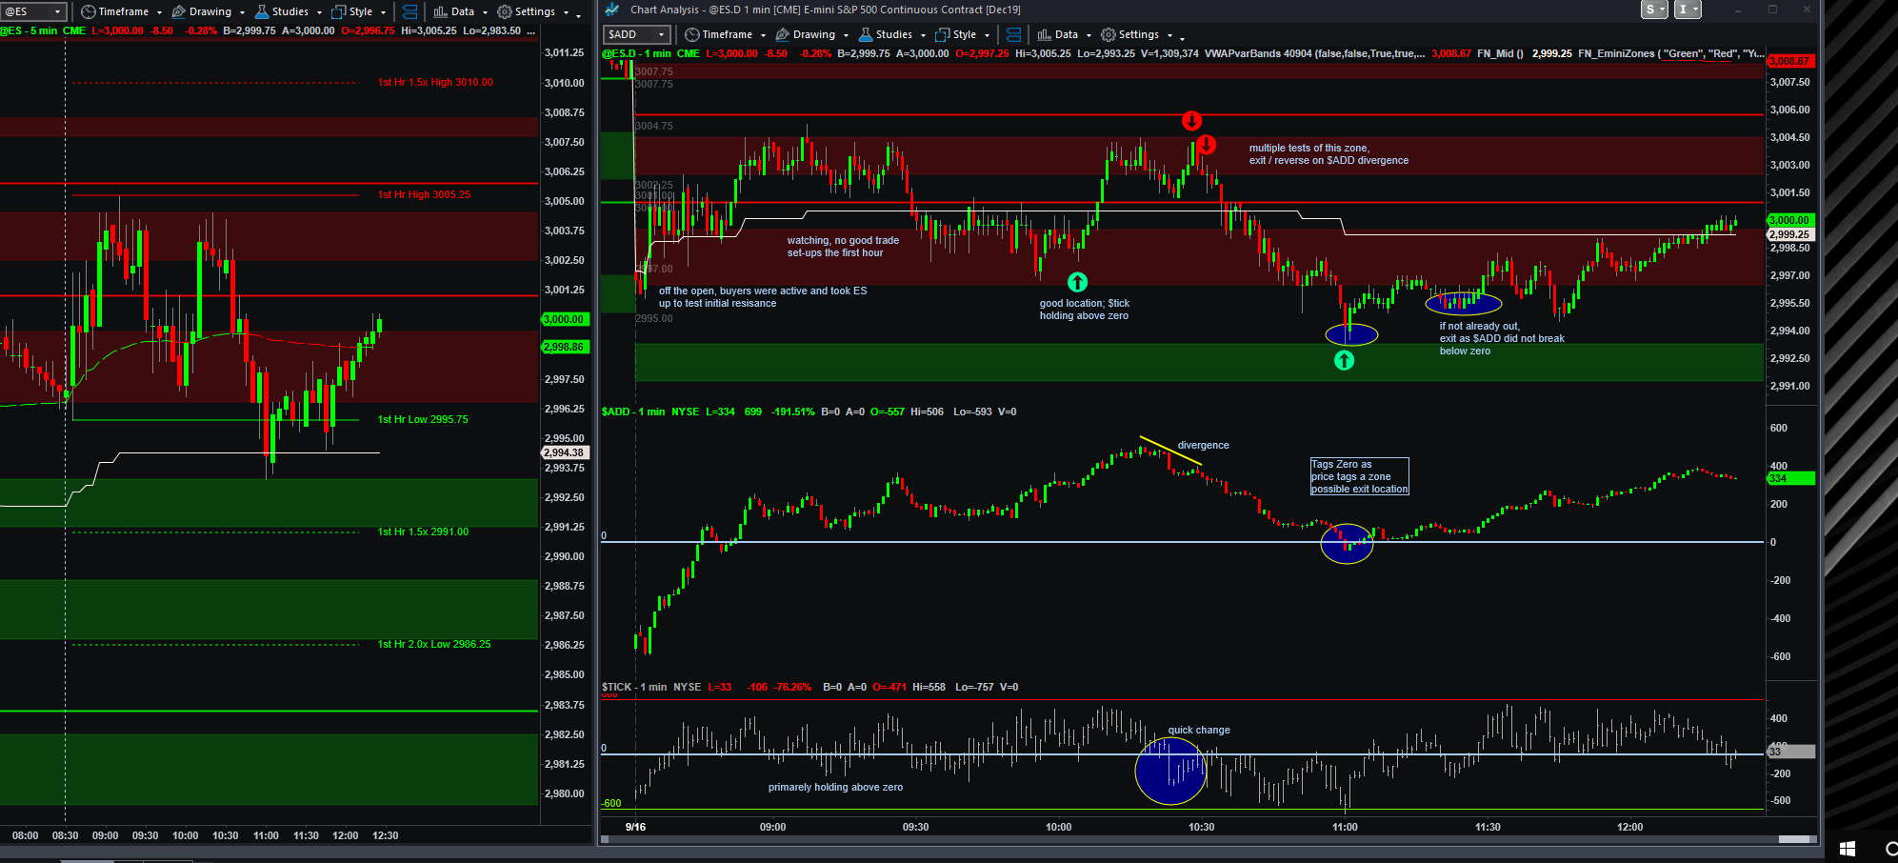Select 'multiple tests of this zone' annotation
Screen dimensions: 1898x863
click(x=1329, y=154)
